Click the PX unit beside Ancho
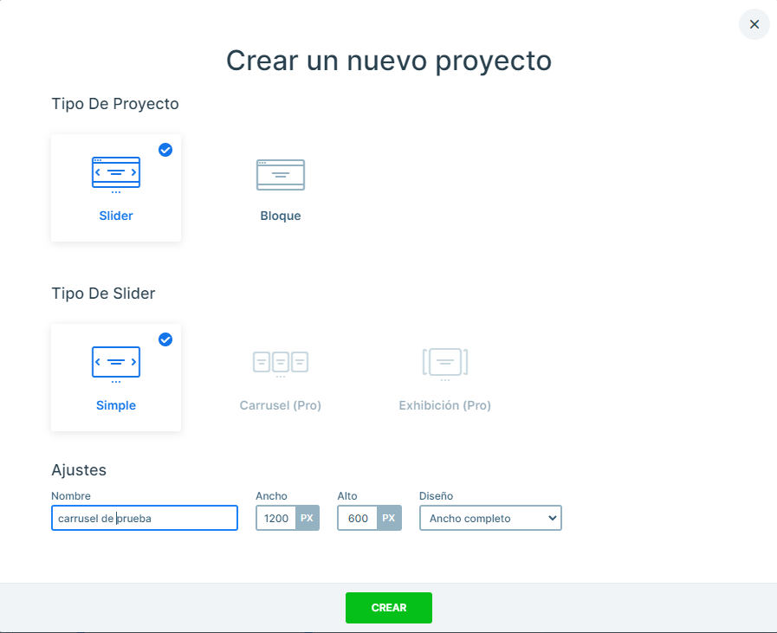 click(x=308, y=518)
